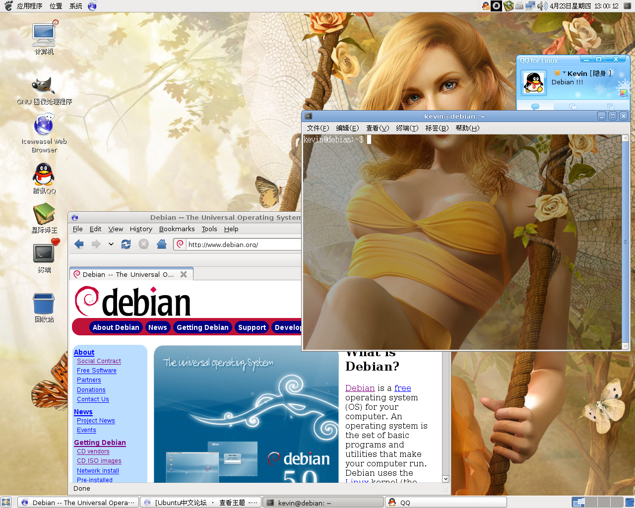The height and width of the screenshot is (508, 635).
Task: Click the Support navigation button
Action: [252, 327]
